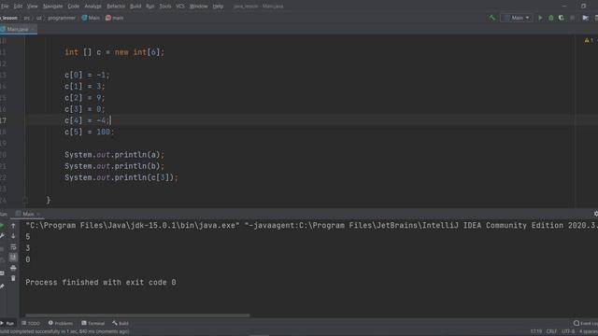Screen dimensions: 598x336
Task: Click the System.out.println(c[3]) line
Action: point(121,177)
